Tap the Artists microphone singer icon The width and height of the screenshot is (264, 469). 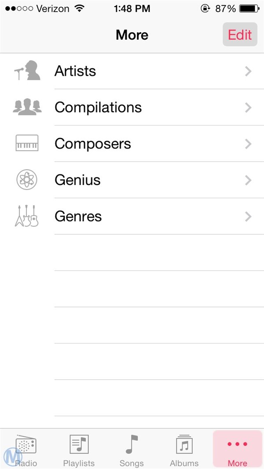[27, 71]
